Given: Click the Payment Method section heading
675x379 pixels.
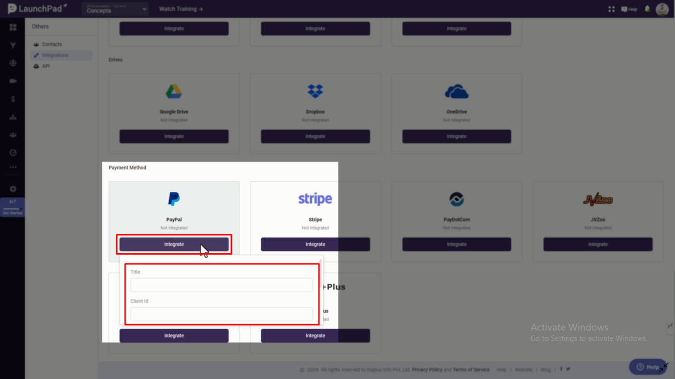Looking at the screenshot, I should point(128,168).
